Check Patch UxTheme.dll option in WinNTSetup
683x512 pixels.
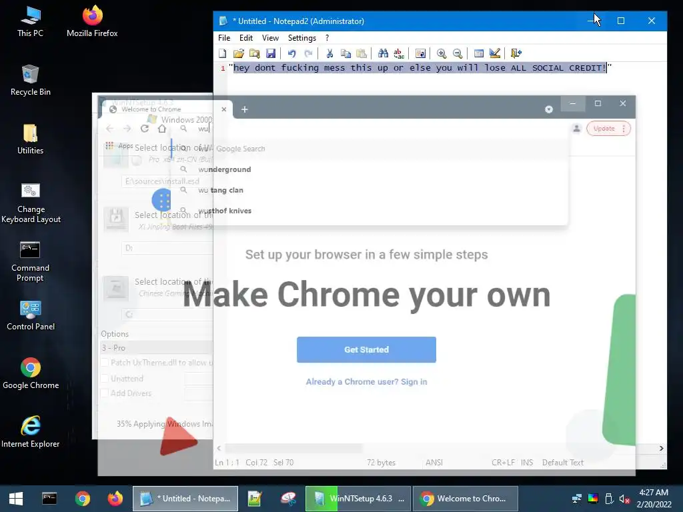point(105,363)
